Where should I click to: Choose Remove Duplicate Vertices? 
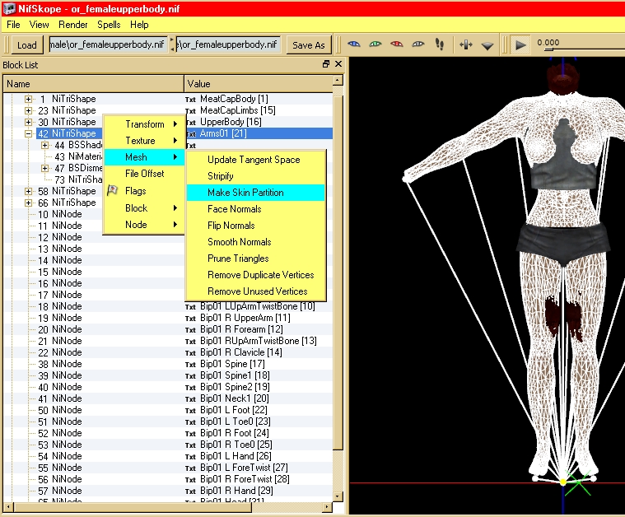coord(255,275)
